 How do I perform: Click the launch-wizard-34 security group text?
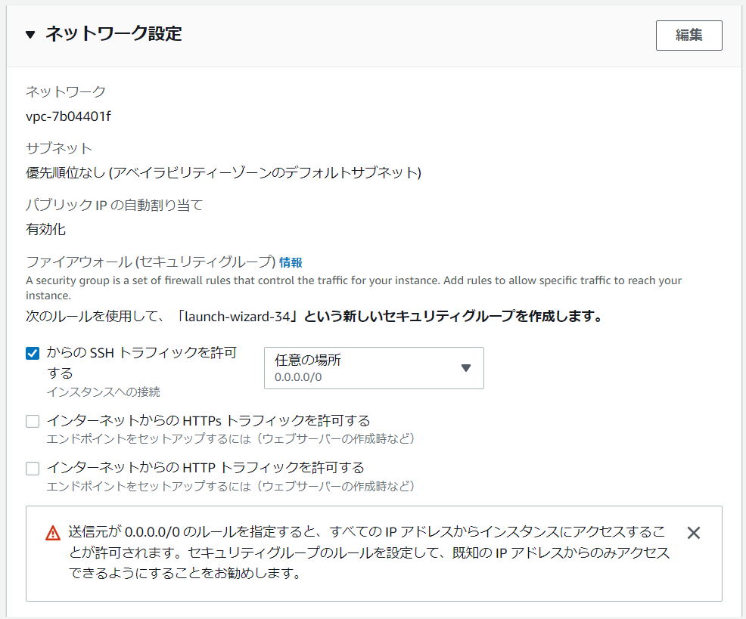[x=238, y=316]
